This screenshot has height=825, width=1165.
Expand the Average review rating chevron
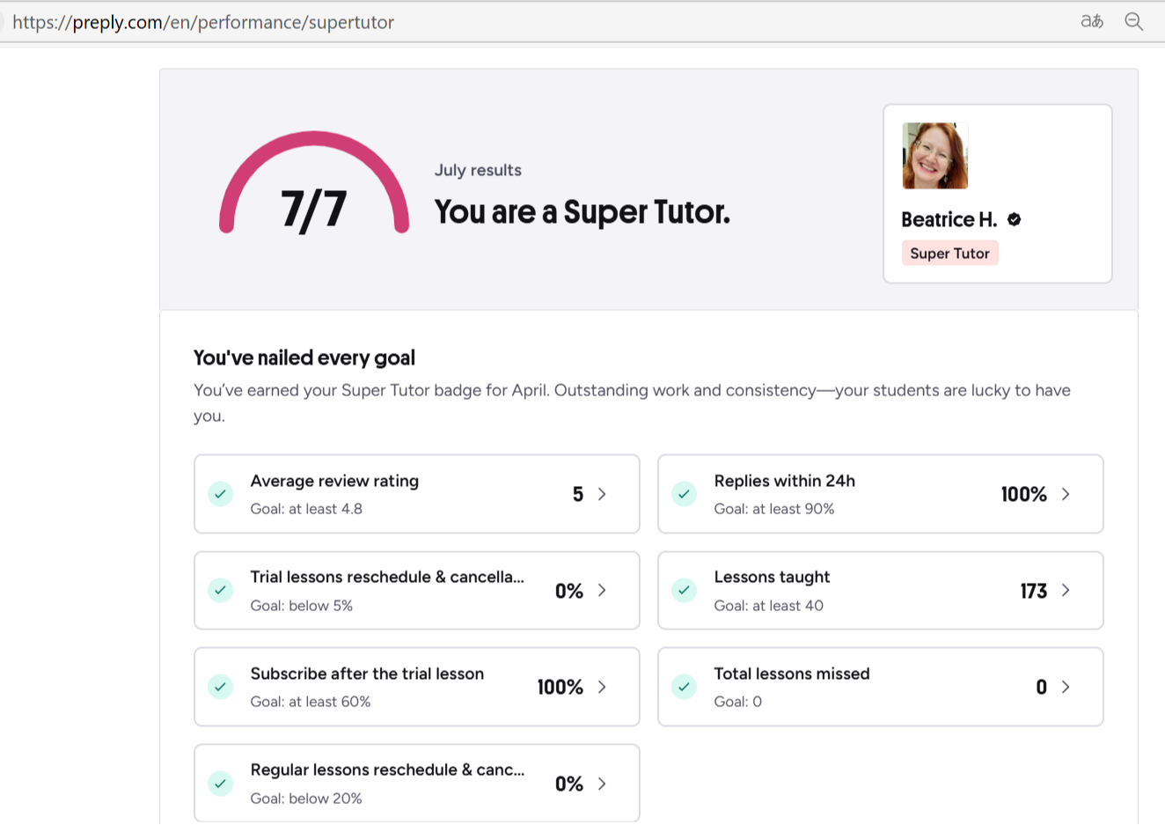tap(602, 494)
